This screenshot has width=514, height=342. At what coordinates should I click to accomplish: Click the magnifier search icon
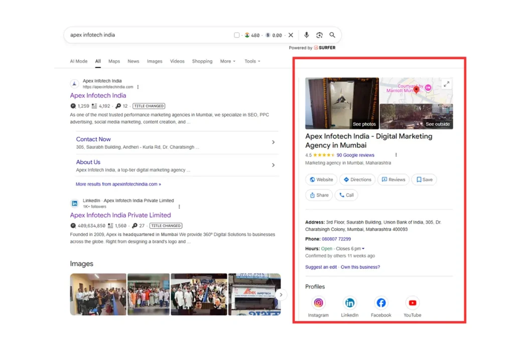tap(332, 35)
